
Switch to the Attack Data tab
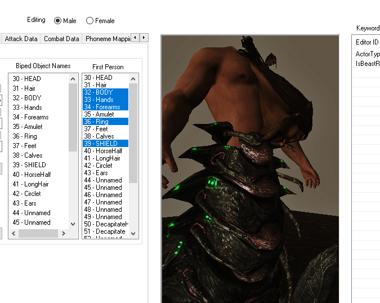coord(21,39)
